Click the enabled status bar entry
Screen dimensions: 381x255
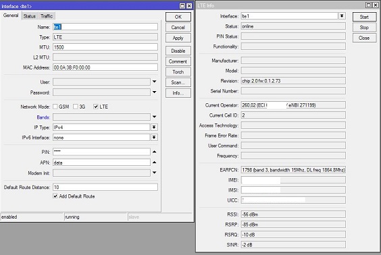(32, 217)
